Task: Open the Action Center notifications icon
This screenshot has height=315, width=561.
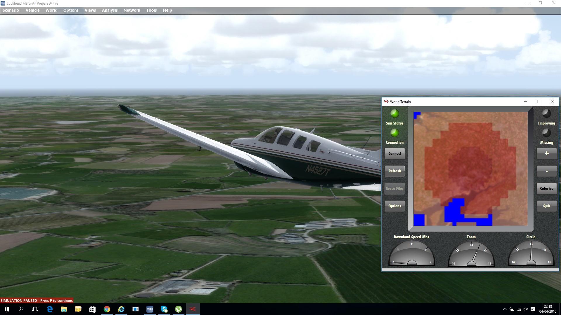Action: click(533, 309)
